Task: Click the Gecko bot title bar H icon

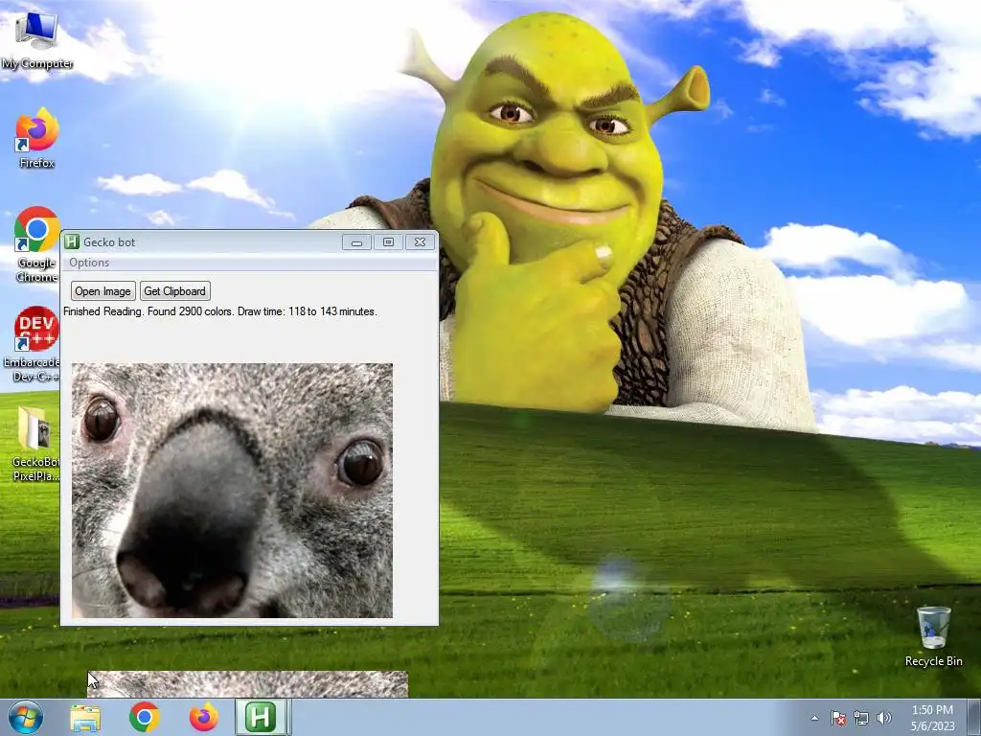Action: pos(72,241)
